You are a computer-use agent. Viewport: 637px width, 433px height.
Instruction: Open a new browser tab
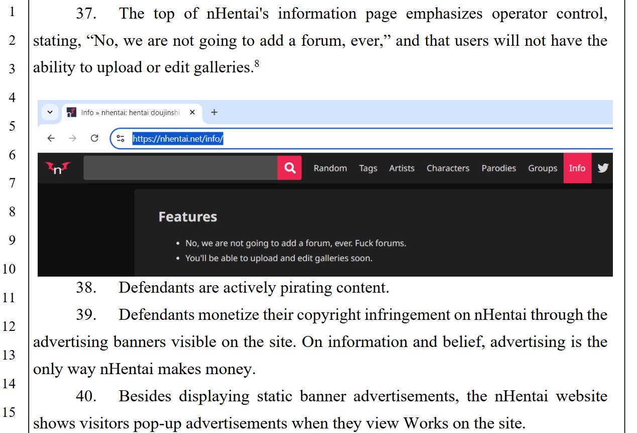coord(214,112)
